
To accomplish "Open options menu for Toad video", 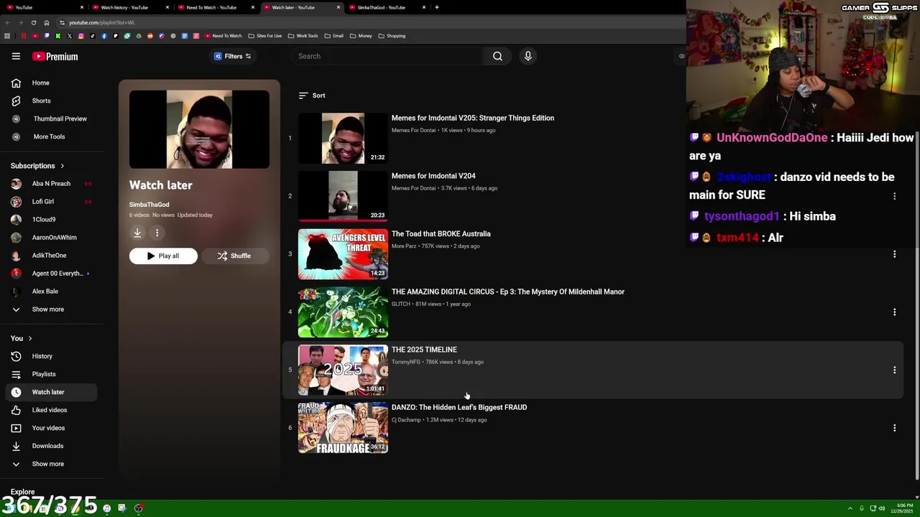I will [894, 254].
